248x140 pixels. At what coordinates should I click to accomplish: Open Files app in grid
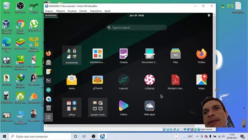pyautogui.click(x=176, y=56)
